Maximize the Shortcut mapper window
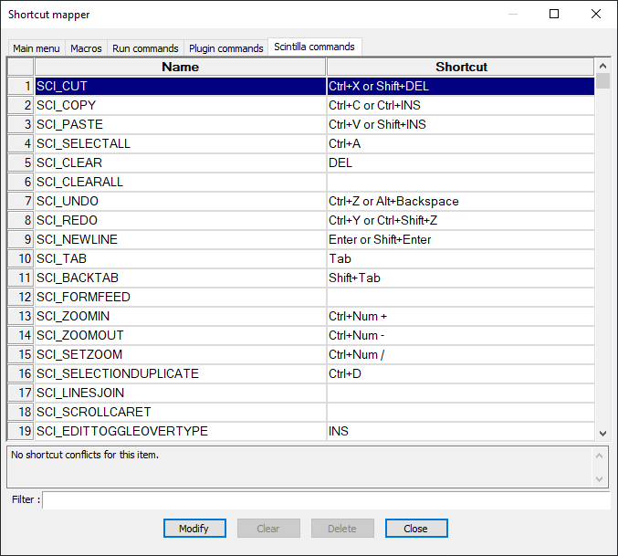Screen dimensions: 618x556 554,15
